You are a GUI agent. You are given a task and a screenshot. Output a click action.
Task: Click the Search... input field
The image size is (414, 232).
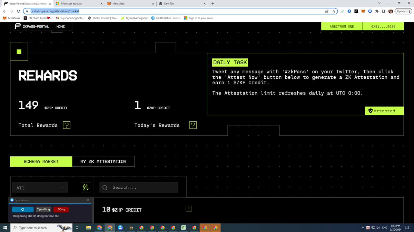coord(139,187)
